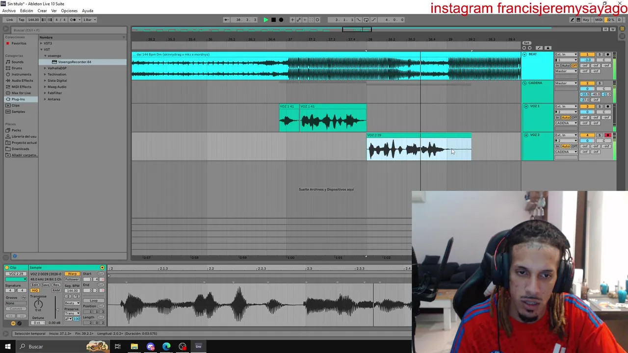
Task: Expand the ValhallaDSP folder
Action: tap(45, 68)
